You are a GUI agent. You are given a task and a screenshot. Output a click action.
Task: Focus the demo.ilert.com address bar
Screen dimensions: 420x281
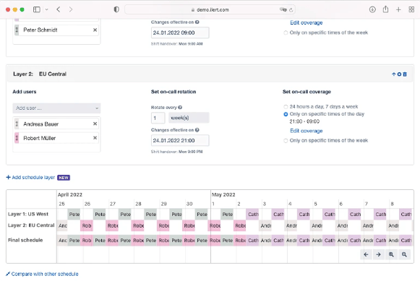point(210,9)
